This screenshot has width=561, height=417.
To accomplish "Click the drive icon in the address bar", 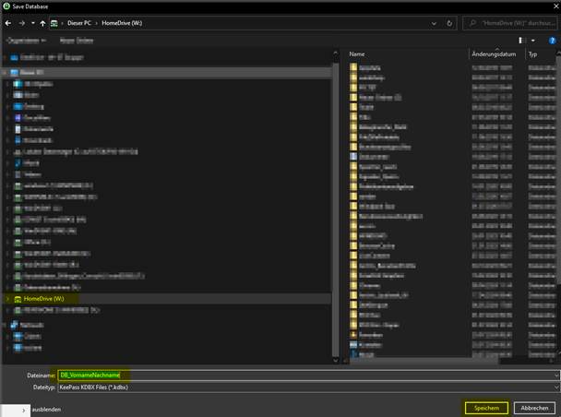I will point(54,23).
